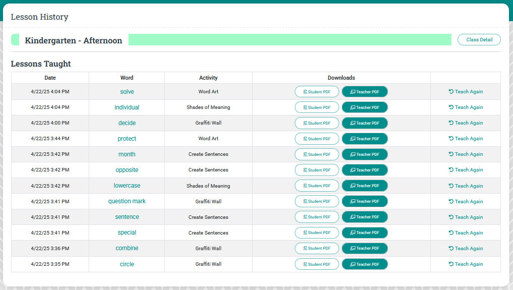Re-teach the lowercase lesson
Screen dimensions: 513x290
pyautogui.click(x=466, y=186)
